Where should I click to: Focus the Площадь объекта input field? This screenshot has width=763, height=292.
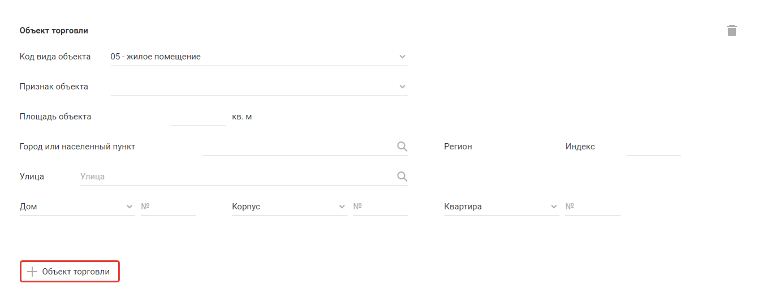[x=198, y=117]
